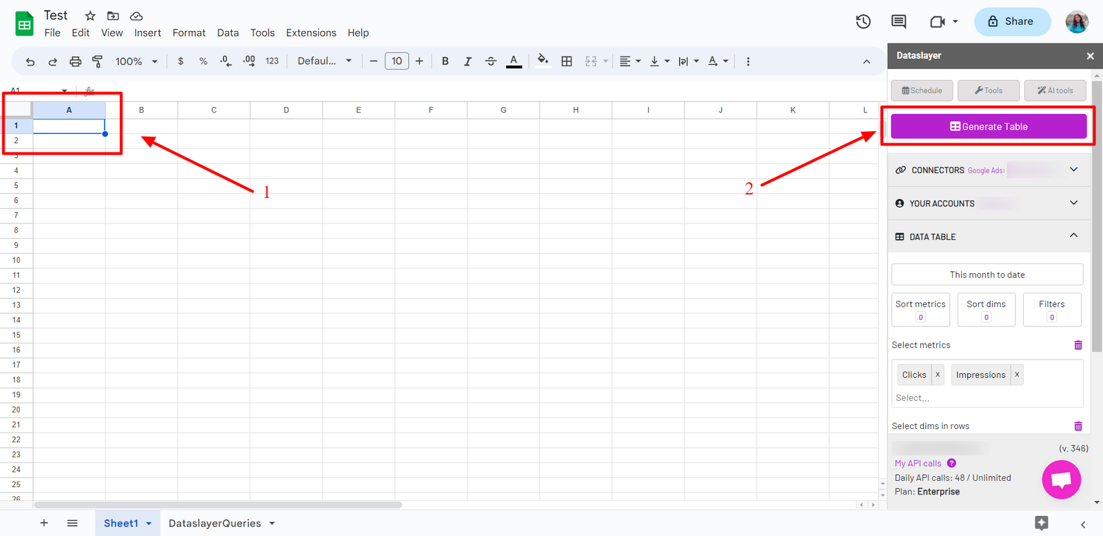Open the Insert menu

(x=148, y=32)
